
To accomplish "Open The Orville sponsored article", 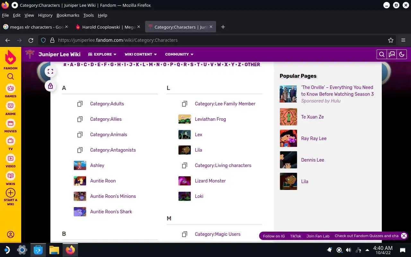I will click(337, 91).
